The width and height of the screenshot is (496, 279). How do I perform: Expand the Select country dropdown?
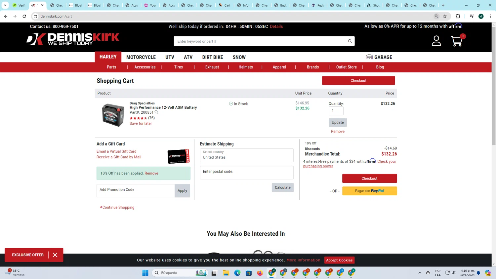246,155
